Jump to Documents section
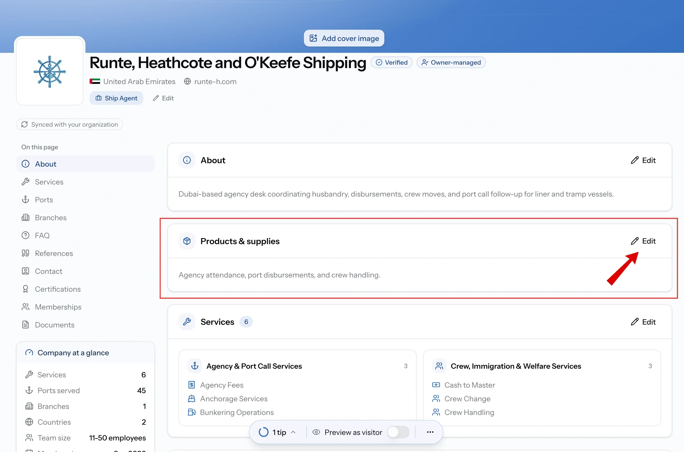The width and height of the screenshot is (684, 452). point(86,325)
